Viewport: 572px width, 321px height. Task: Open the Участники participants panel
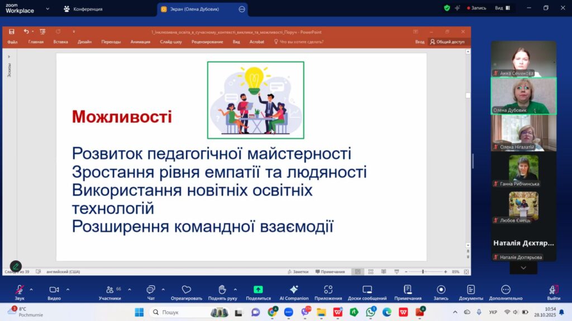110,292
